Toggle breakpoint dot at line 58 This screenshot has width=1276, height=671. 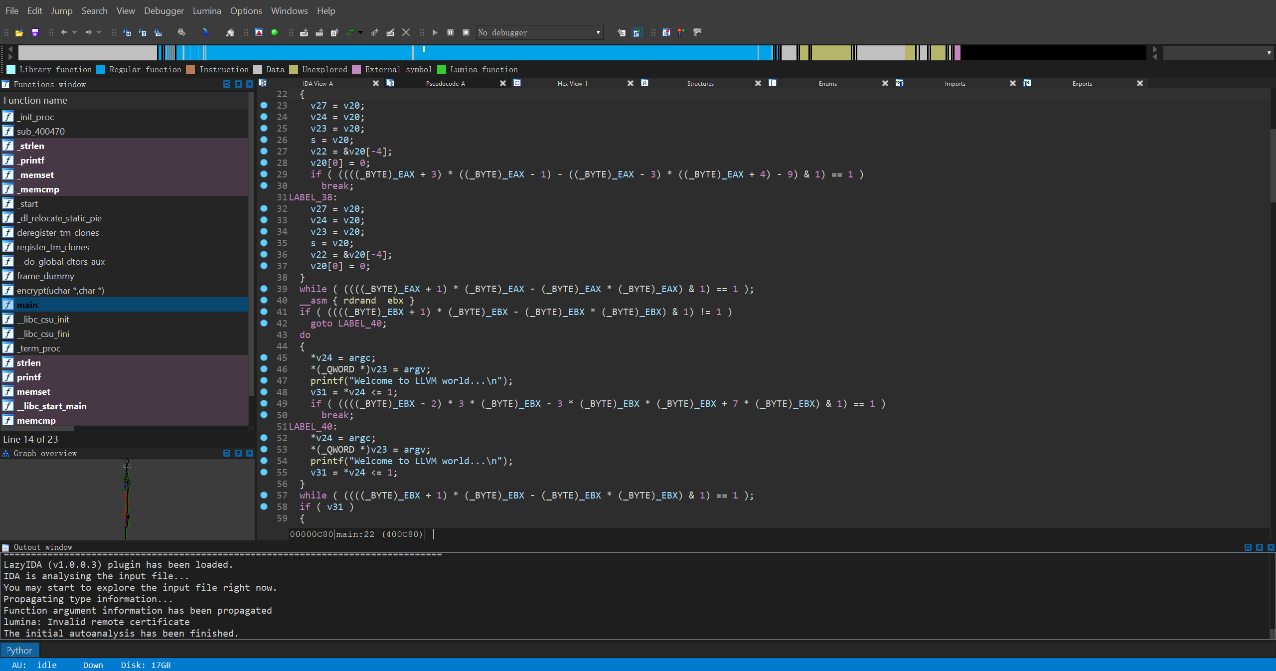pos(264,506)
